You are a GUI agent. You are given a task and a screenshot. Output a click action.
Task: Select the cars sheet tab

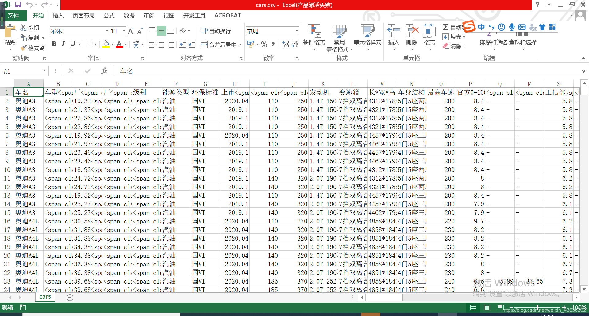point(45,297)
